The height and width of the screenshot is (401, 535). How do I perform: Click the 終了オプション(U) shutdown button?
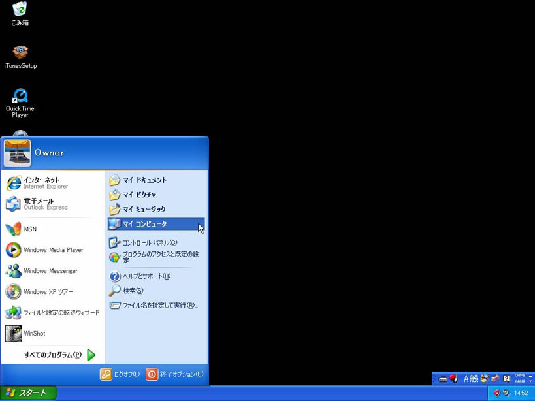point(174,374)
